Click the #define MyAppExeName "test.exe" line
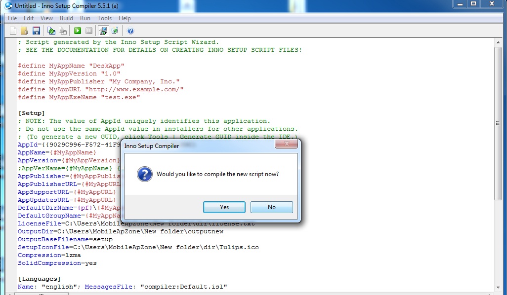 79,97
